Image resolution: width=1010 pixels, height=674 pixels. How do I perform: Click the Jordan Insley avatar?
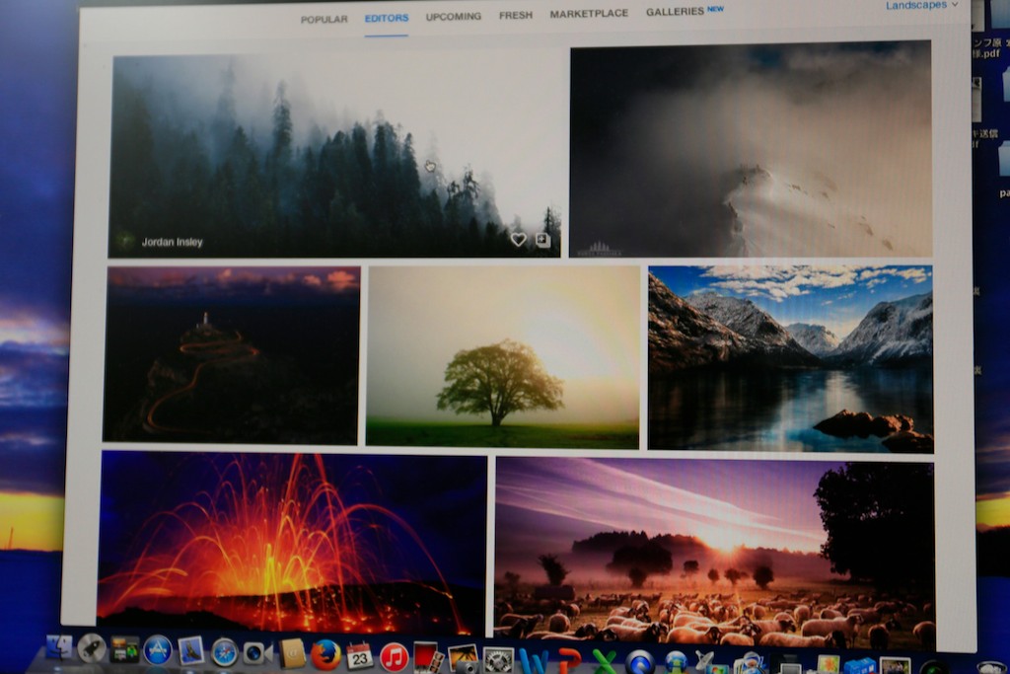(x=125, y=242)
